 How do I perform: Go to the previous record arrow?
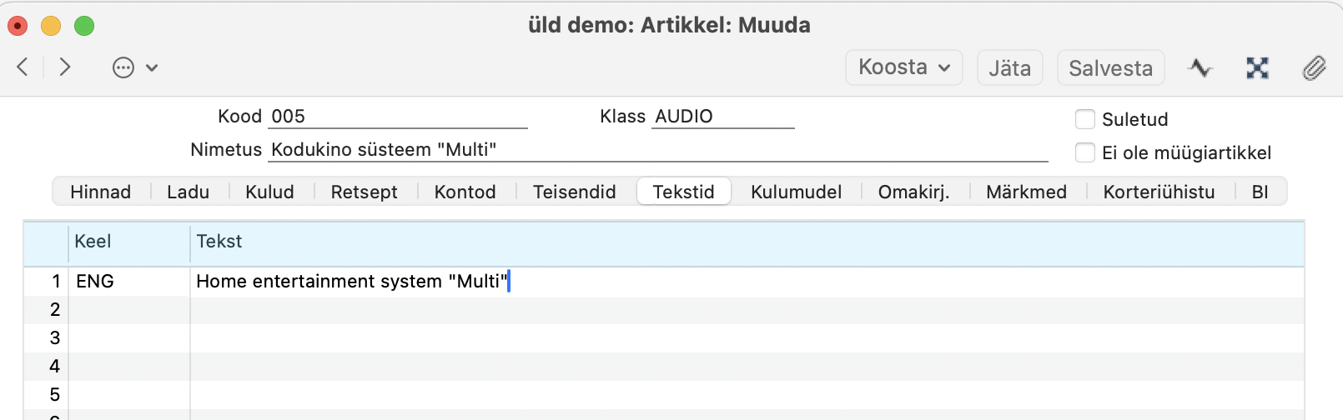[x=23, y=67]
